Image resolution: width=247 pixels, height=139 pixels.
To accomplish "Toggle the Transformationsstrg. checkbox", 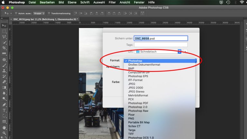I will click(49, 13).
